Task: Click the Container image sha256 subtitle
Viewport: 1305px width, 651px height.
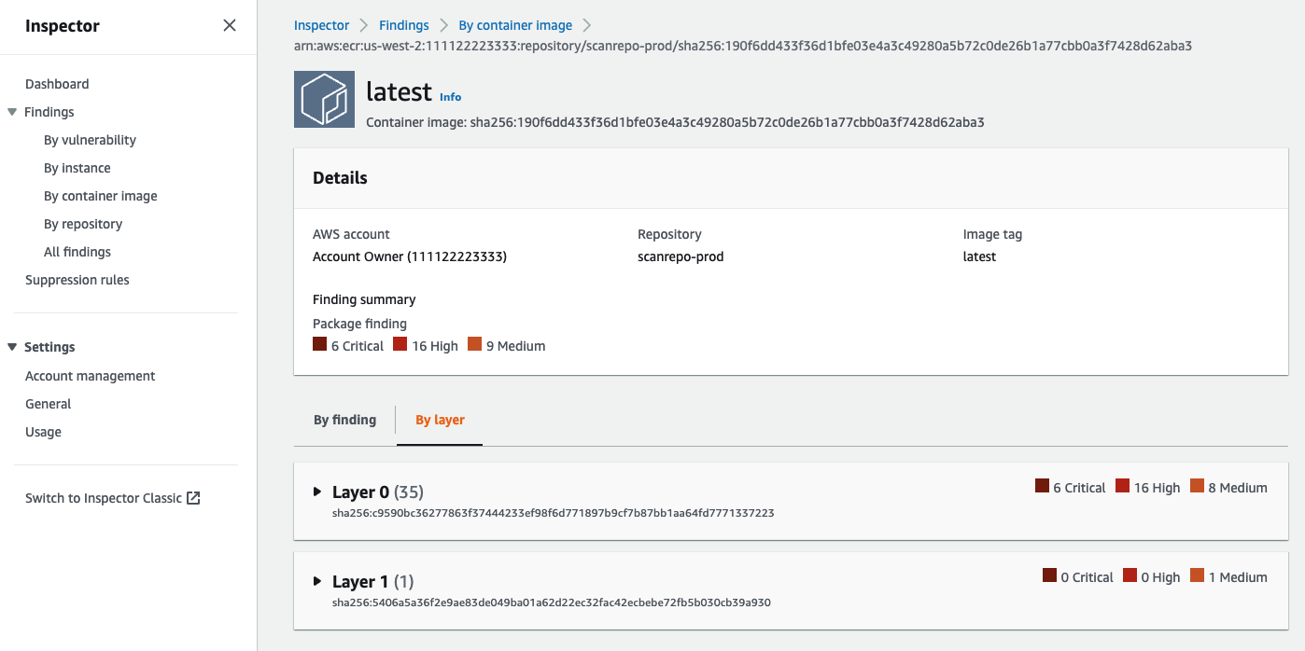Action: [675, 122]
